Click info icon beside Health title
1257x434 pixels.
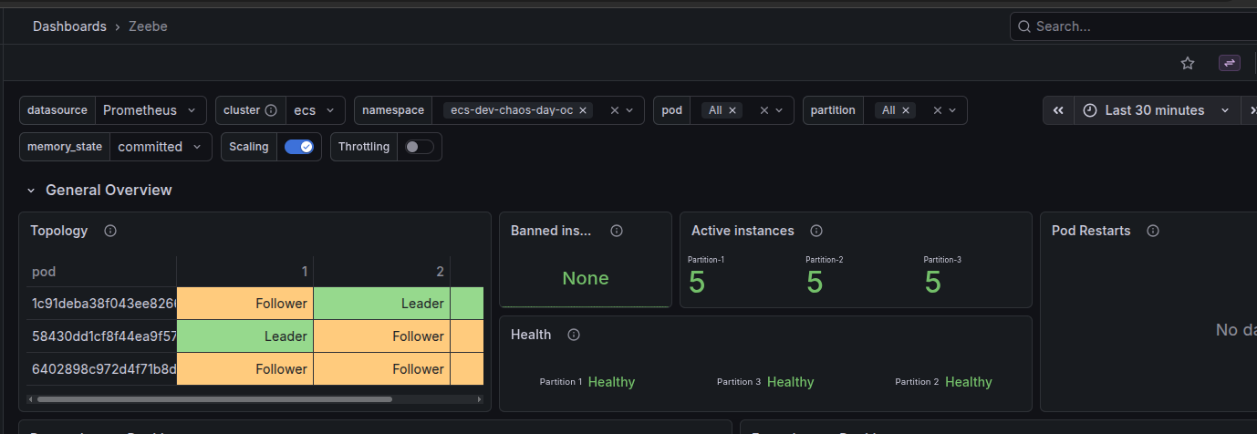click(574, 335)
